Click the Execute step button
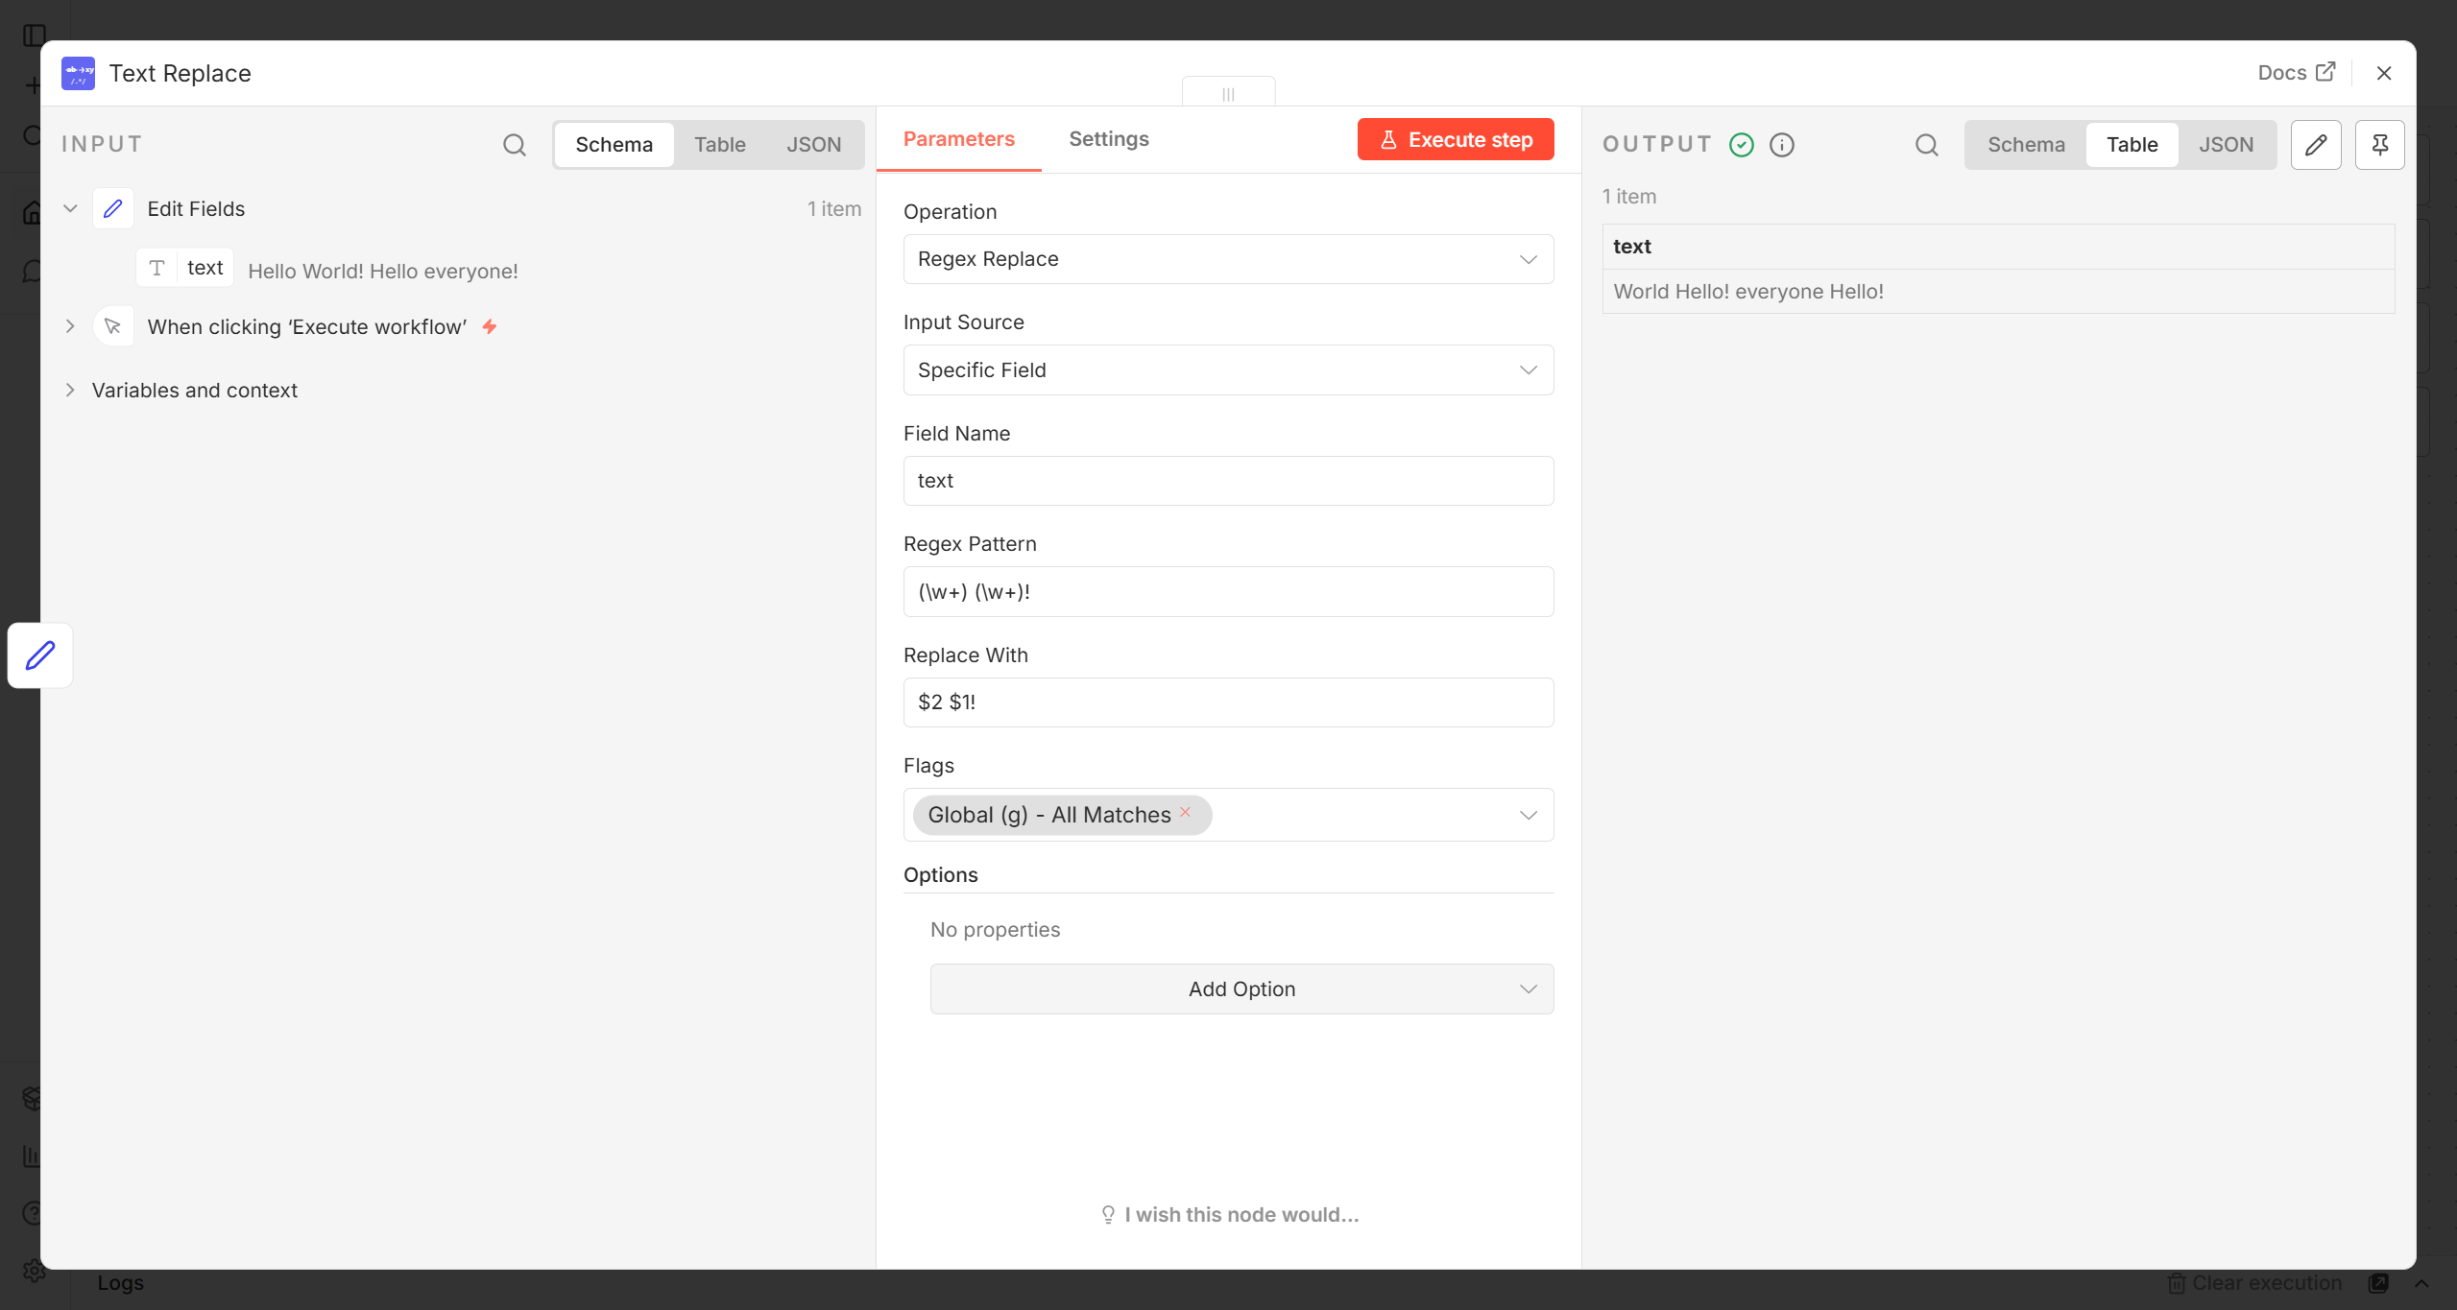The width and height of the screenshot is (2457, 1310). [1456, 140]
